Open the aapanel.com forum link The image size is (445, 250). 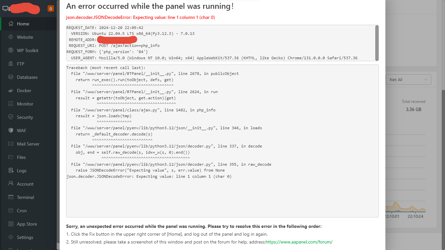299,242
